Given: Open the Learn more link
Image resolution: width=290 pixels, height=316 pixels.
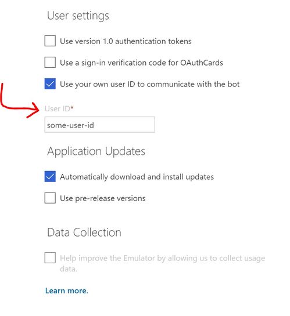Looking at the screenshot, I should 67,290.
